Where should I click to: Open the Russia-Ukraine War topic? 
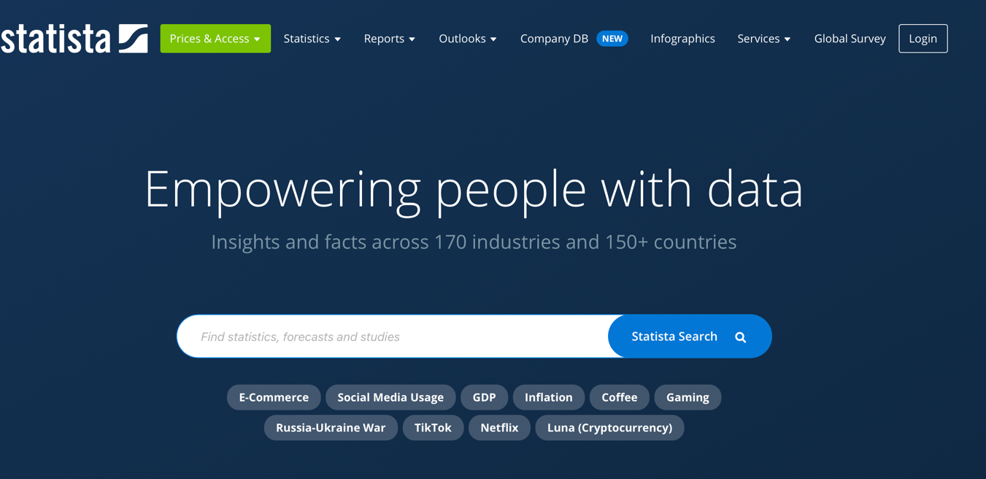[331, 428]
